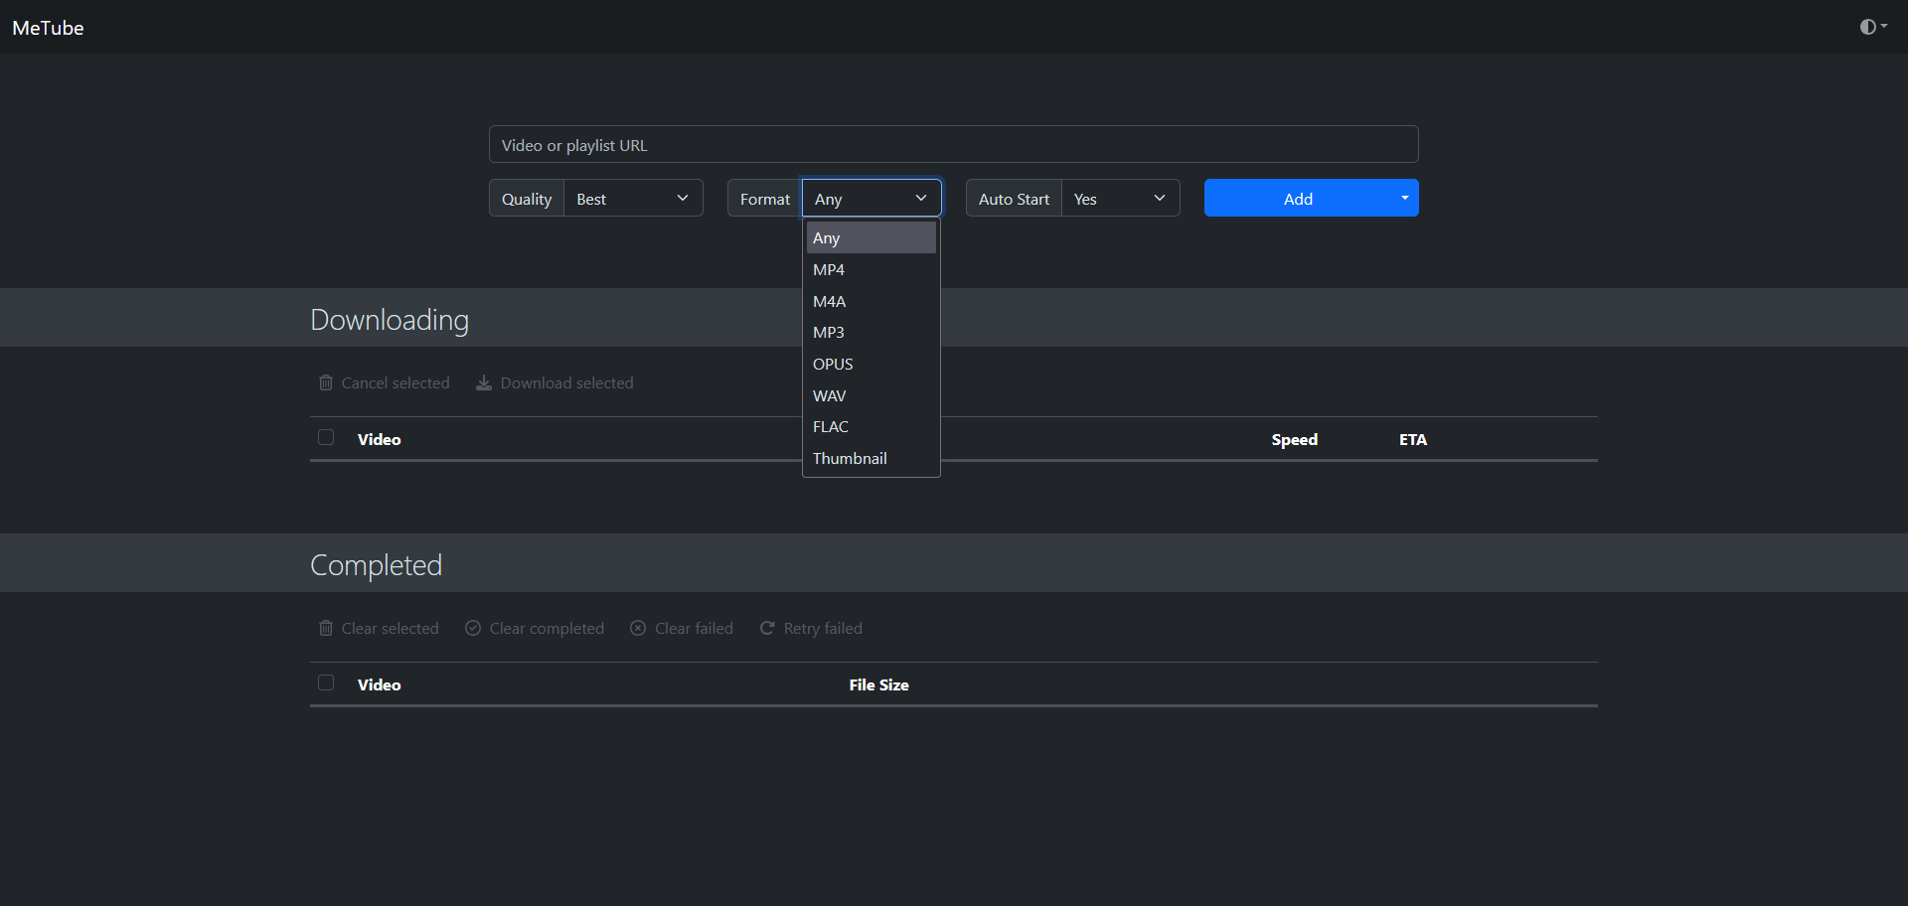1908x906 pixels.
Task: Choose MP4 in the Format list
Action: [872, 269]
